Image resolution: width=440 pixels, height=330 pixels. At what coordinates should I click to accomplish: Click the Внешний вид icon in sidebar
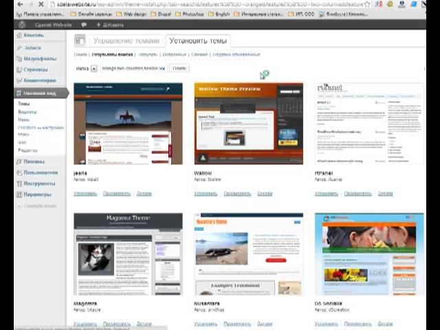coord(19,93)
